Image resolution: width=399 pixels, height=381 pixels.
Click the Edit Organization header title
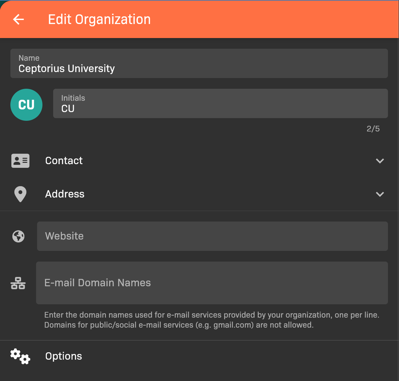pos(99,19)
